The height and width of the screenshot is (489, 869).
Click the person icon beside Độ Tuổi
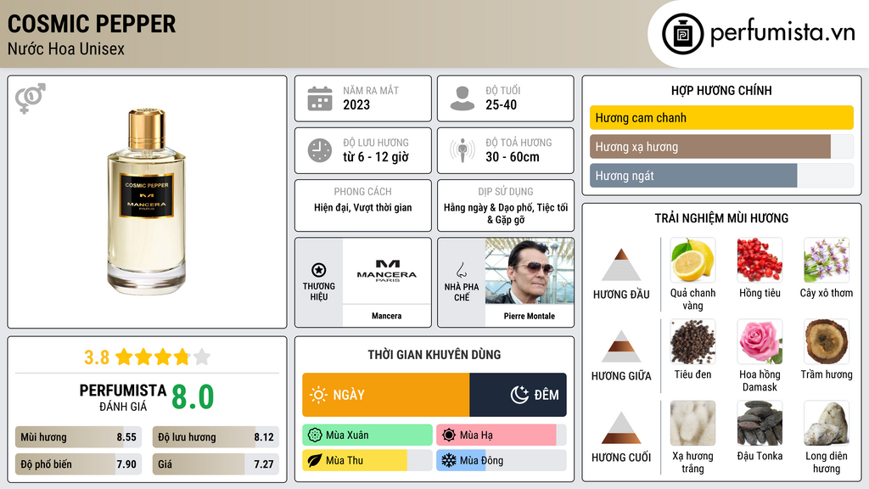463,98
